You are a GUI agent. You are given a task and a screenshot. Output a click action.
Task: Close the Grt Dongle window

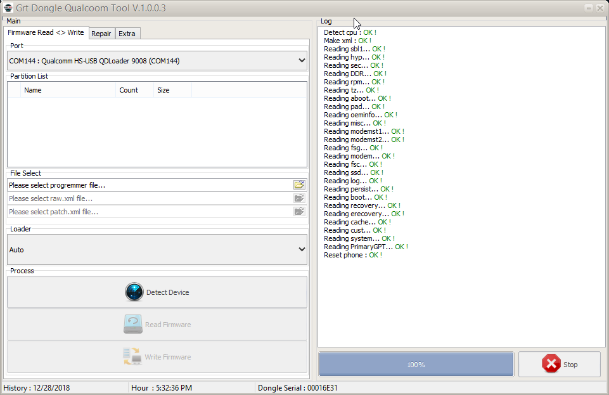point(600,8)
